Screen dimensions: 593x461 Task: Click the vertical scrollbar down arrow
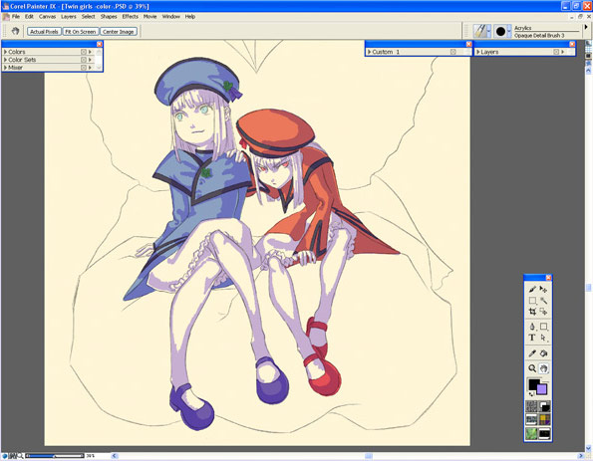pos(588,448)
